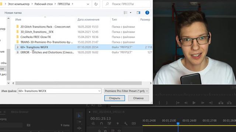Select the Ripple Edit tool
This screenshot has width=236, height=132.
(x=79, y=128)
